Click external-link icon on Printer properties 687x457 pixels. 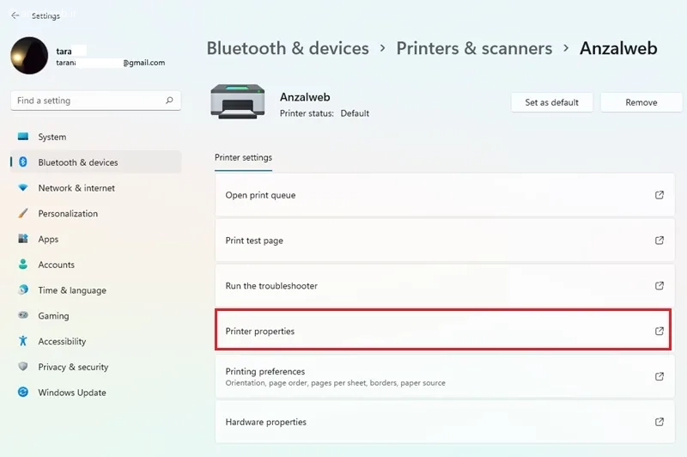[x=659, y=331]
